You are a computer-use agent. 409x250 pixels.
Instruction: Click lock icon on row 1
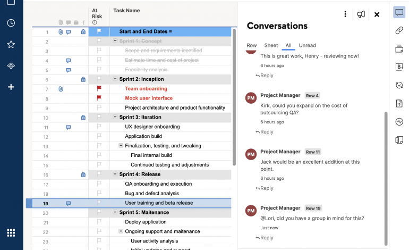coord(83,32)
